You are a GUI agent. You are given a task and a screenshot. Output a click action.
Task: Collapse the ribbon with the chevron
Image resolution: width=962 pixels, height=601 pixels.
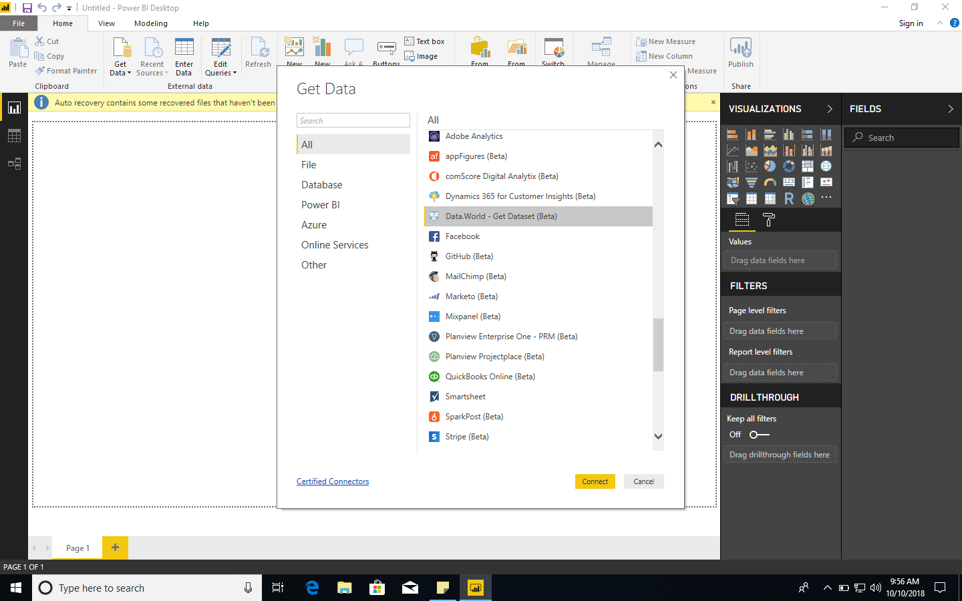940,23
